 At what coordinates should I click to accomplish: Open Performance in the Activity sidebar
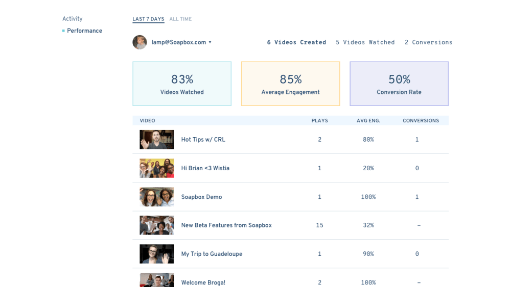(84, 31)
